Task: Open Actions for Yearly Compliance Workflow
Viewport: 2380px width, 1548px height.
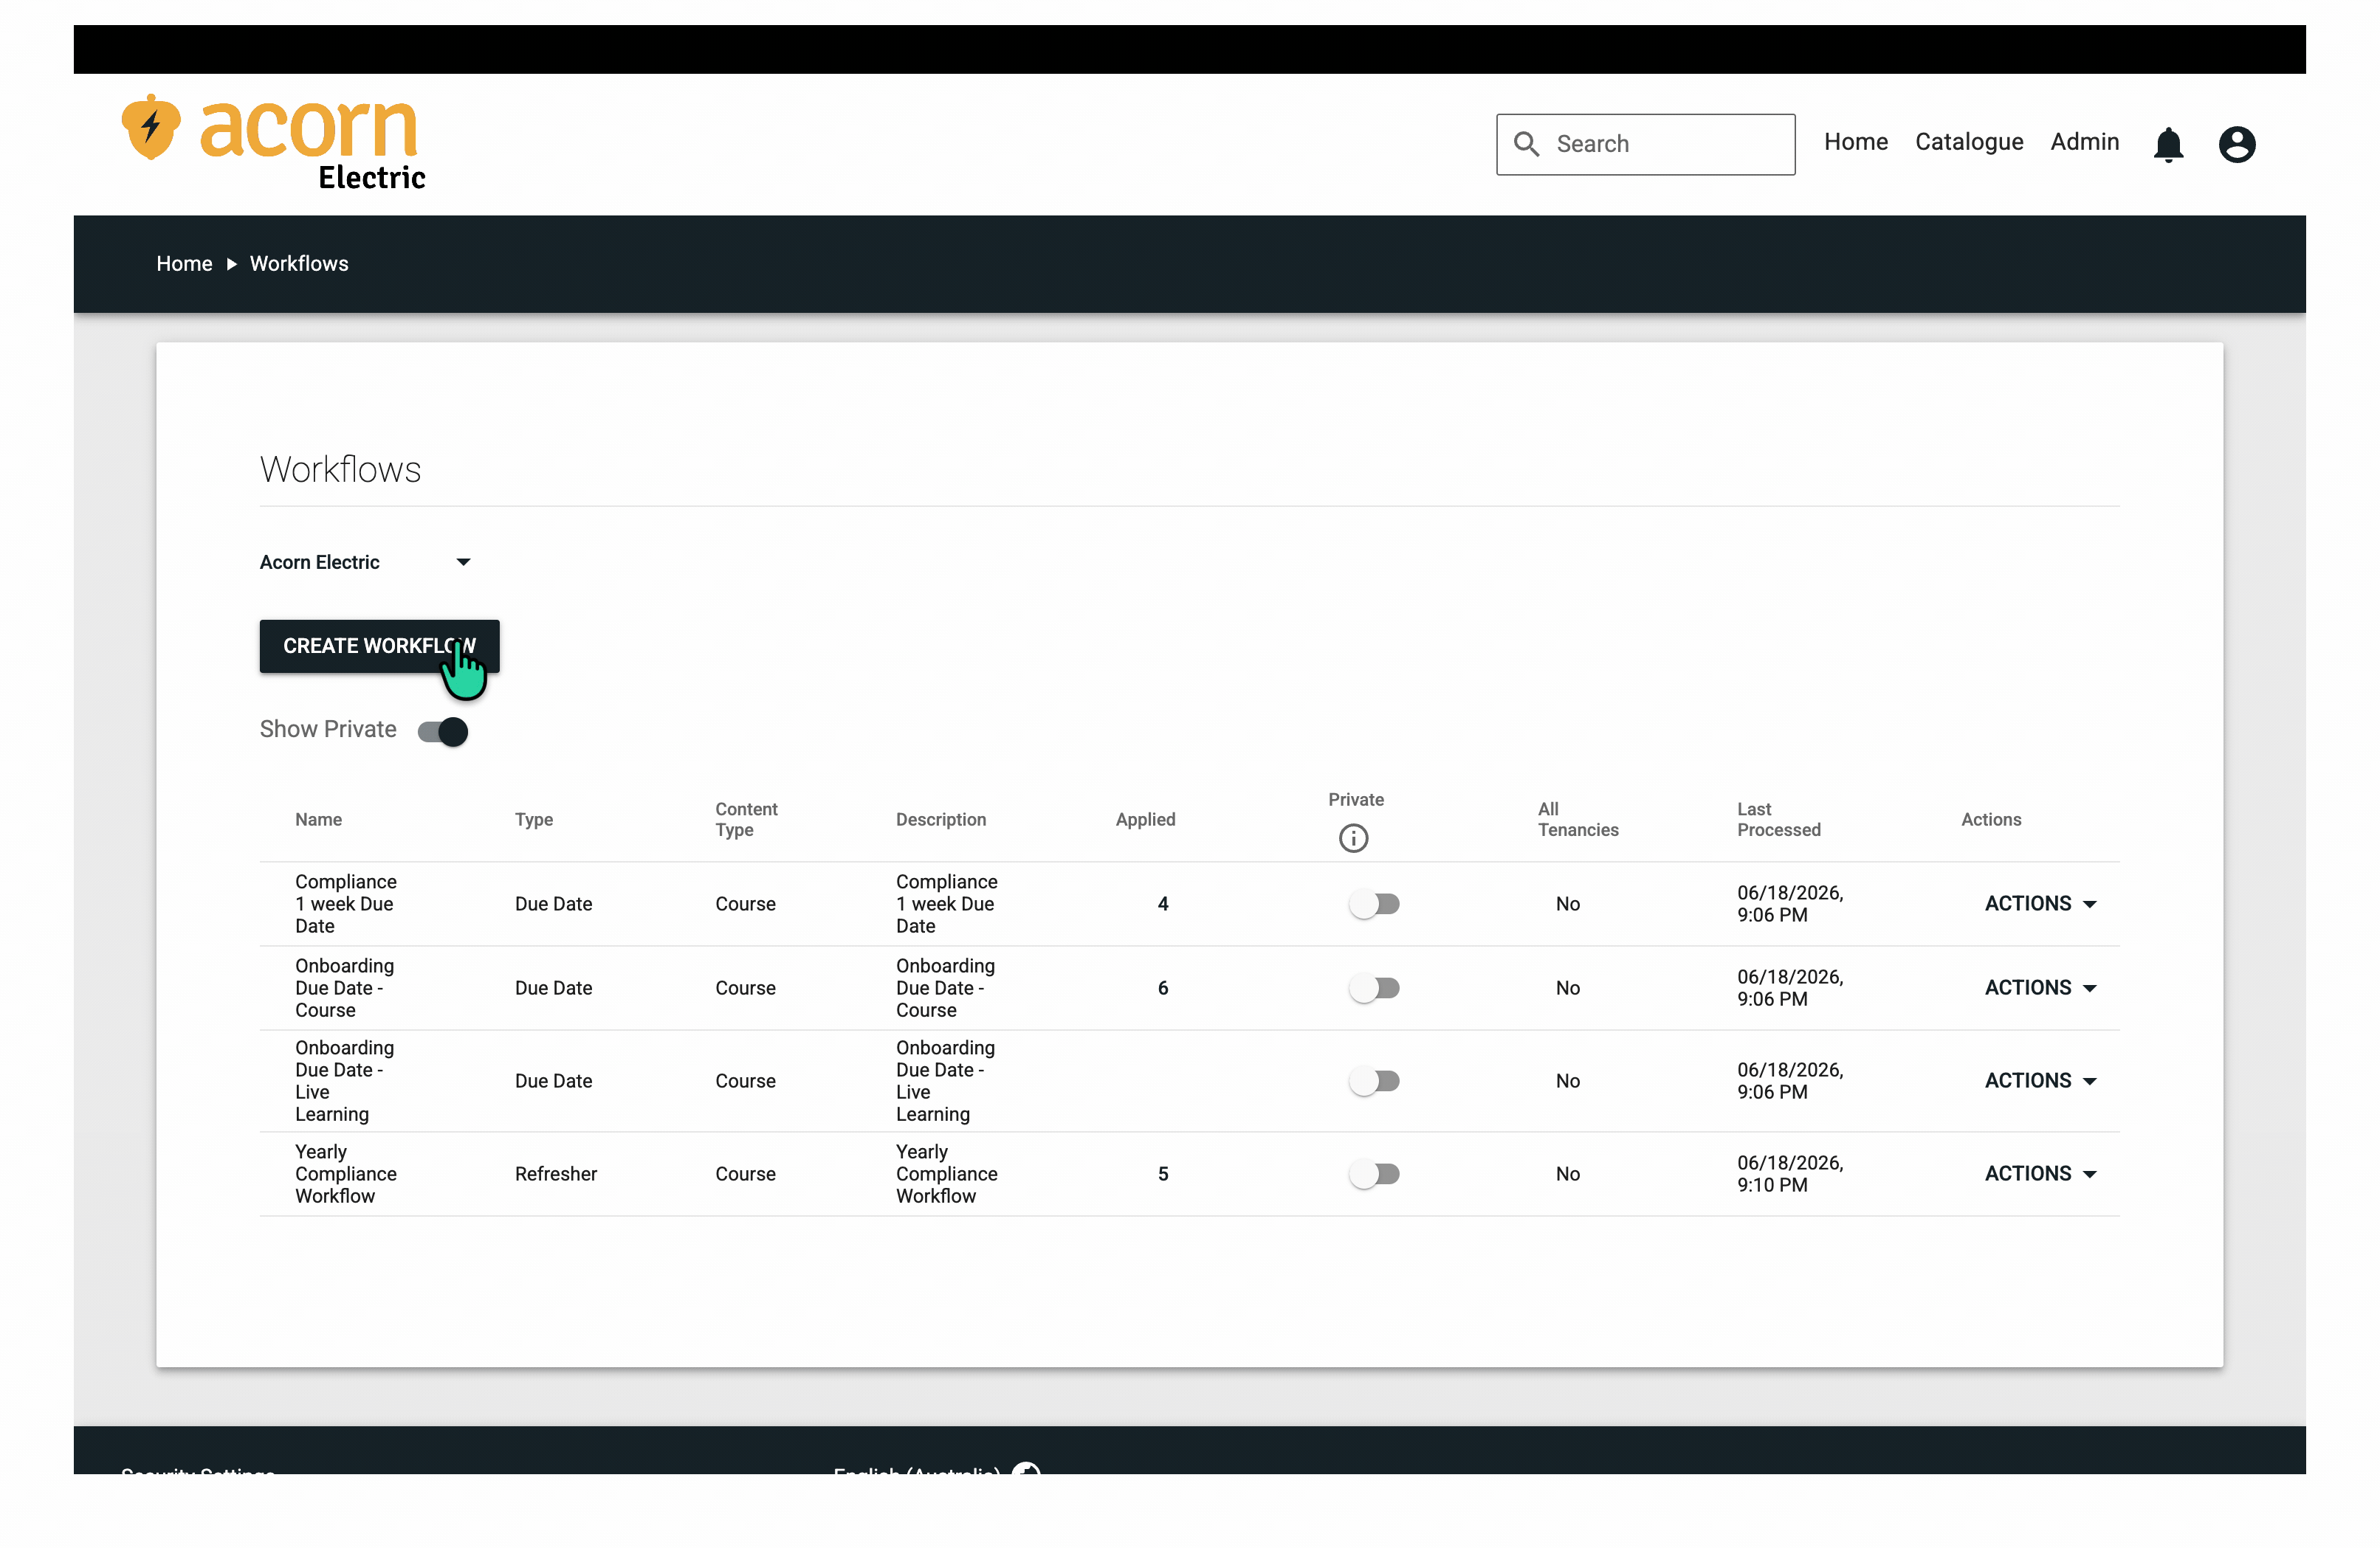Action: (x=2040, y=1173)
